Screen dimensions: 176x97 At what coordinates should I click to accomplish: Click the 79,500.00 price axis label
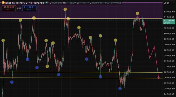click(x=169, y=39)
